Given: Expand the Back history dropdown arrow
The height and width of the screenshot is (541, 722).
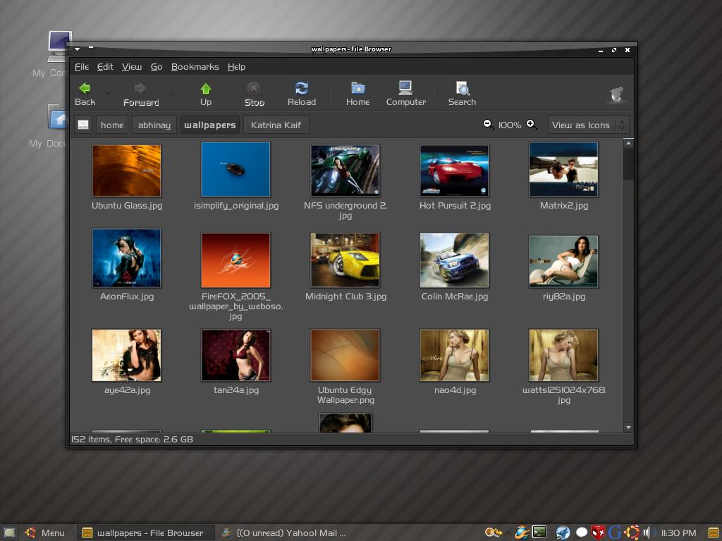Looking at the screenshot, I should coord(109,93).
